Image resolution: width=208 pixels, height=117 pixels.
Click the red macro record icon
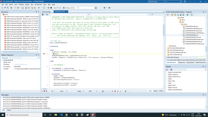44,91
